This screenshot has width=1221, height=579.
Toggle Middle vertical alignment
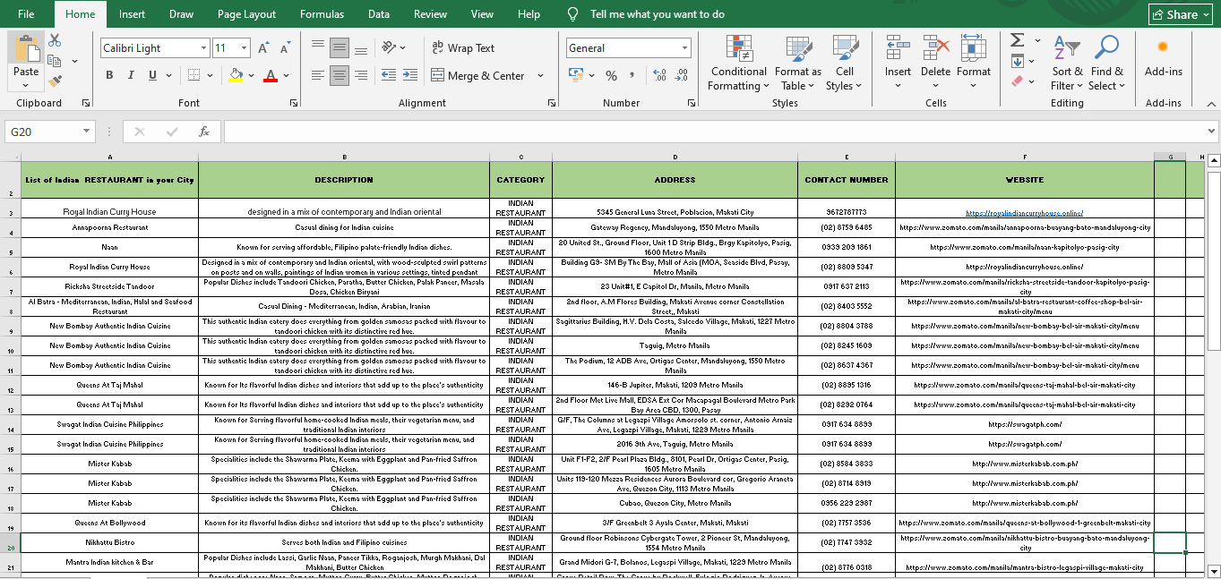click(340, 48)
